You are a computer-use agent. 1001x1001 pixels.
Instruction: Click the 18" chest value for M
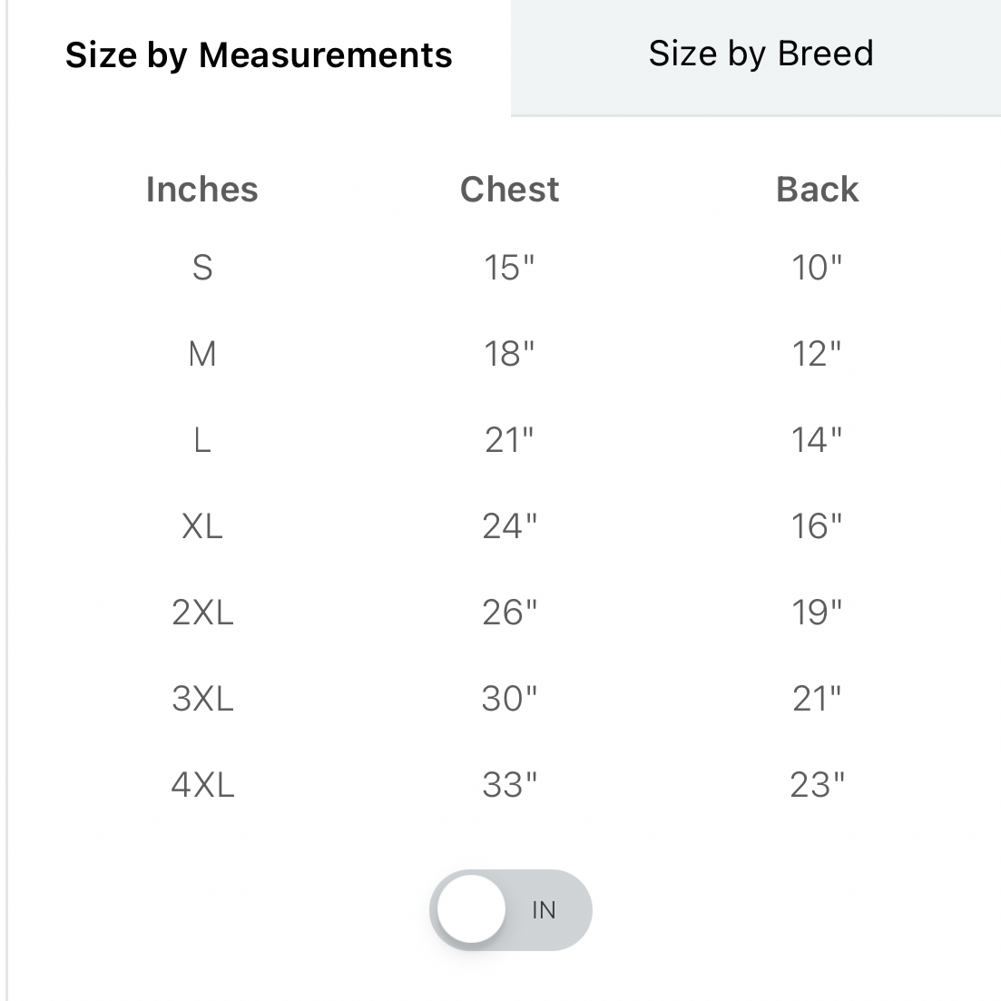(509, 354)
